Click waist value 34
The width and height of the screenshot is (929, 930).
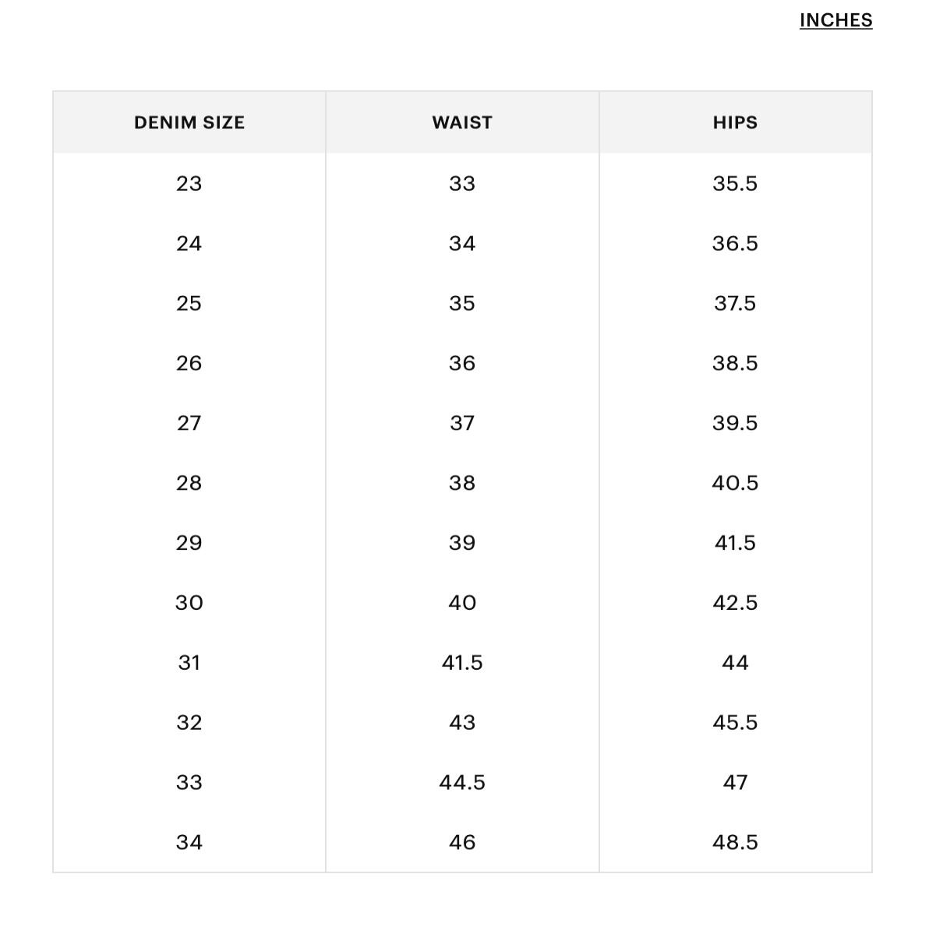click(x=462, y=243)
